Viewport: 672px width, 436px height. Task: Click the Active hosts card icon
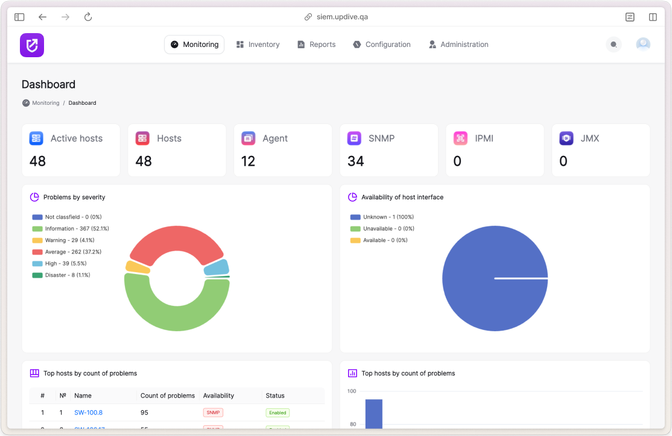[x=36, y=138]
